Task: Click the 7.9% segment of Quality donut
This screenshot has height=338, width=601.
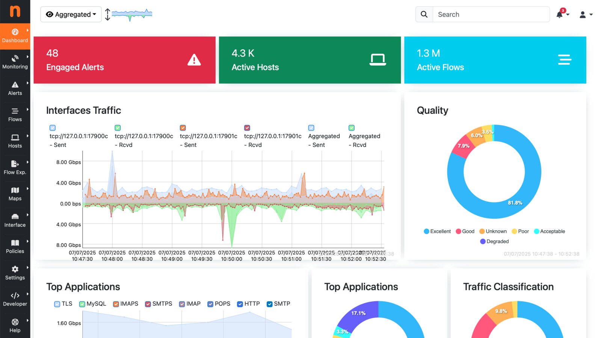Action: [x=464, y=146]
